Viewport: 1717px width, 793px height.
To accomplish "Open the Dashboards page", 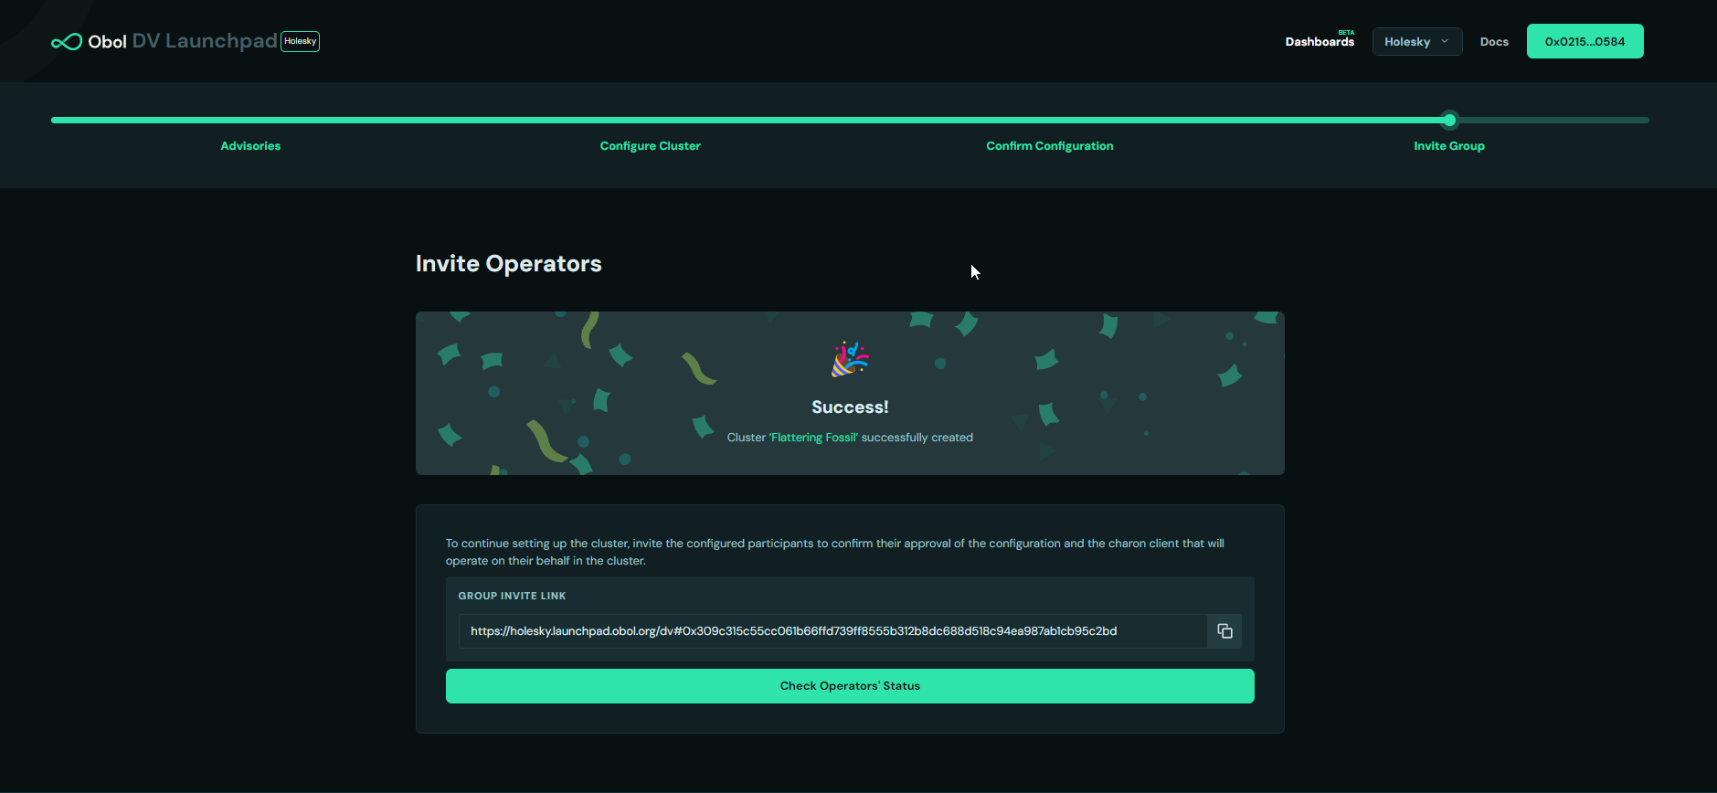I will (x=1319, y=42).
